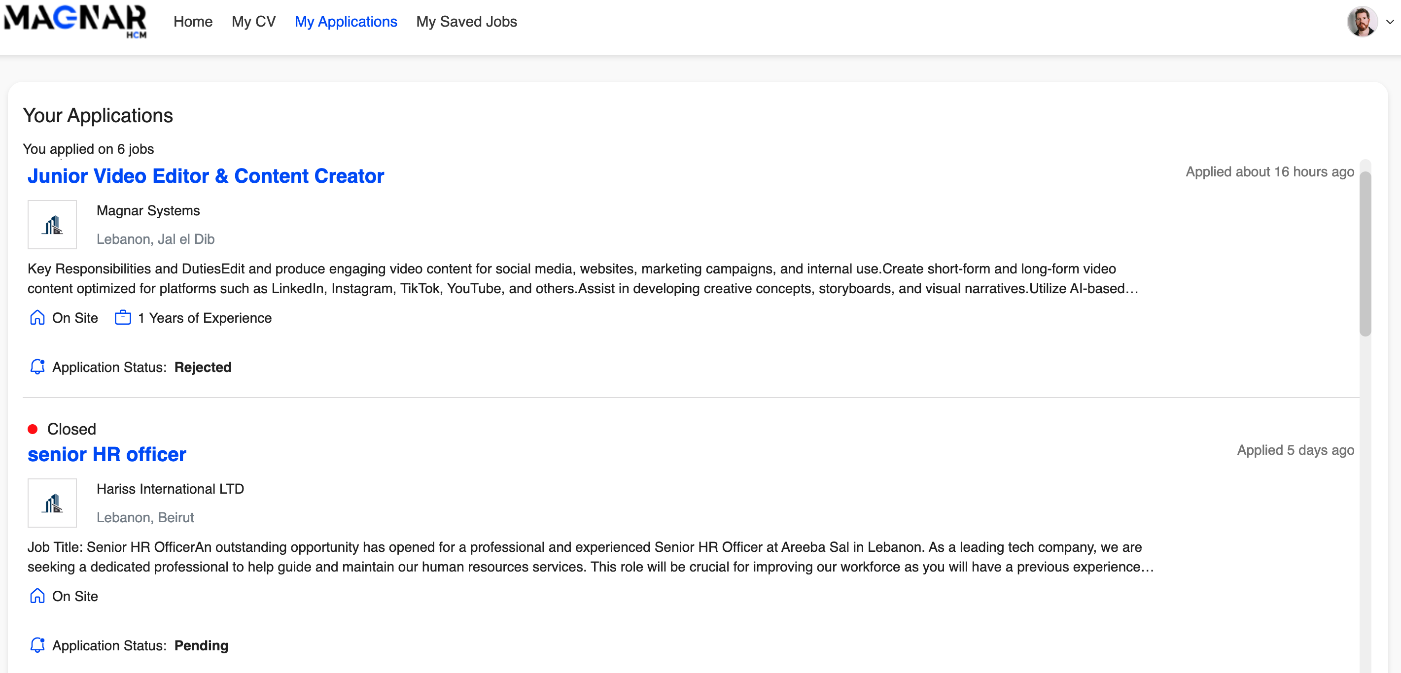The height and width of the screenshot is (673, 1401).
Task: Open the senior HR officer job link
Action: click(106, 454)
